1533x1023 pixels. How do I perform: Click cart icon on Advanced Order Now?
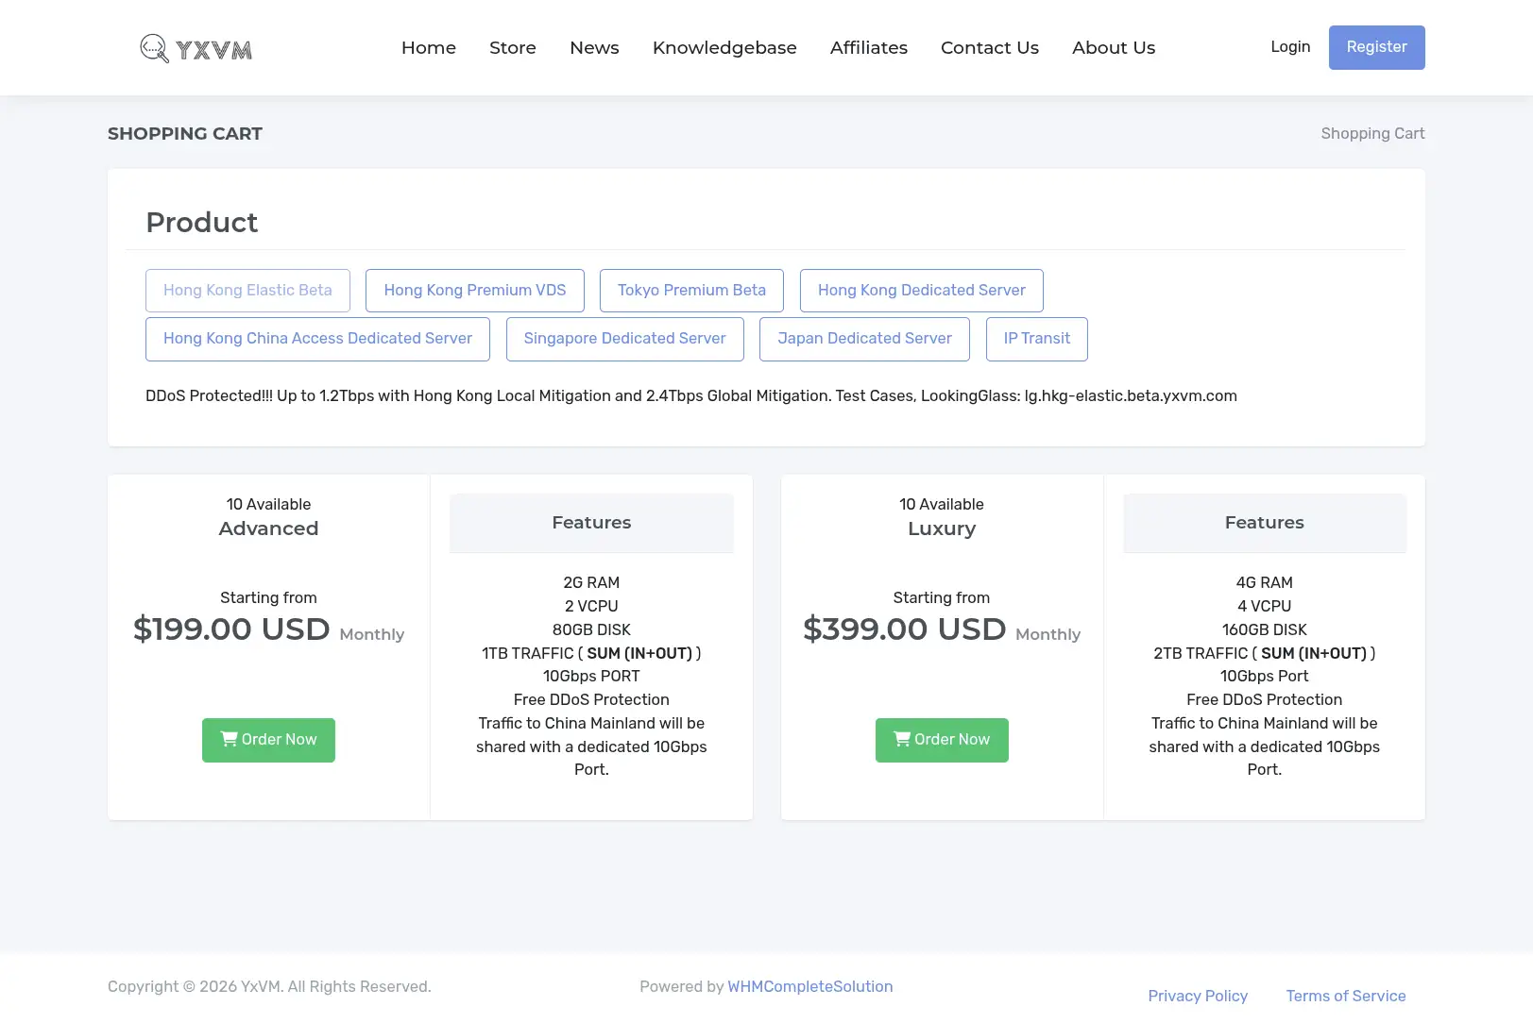click(229, 739)
